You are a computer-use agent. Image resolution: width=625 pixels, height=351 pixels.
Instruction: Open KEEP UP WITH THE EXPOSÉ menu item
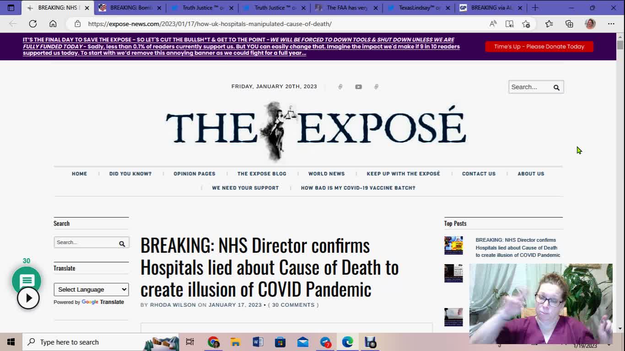pyautogui.click(x=403, y=174)
